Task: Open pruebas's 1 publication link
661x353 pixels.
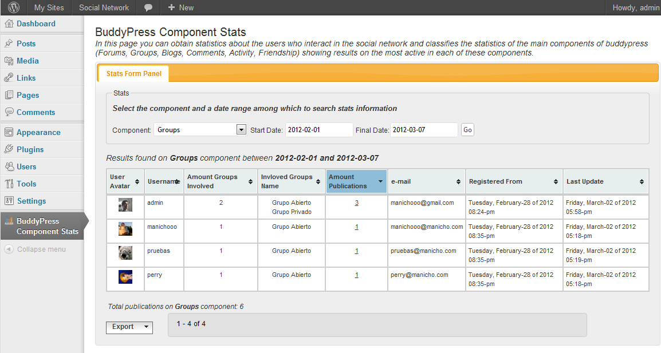Action: point(357,251)
